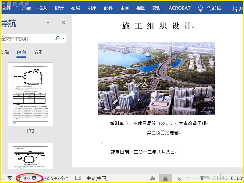Image resolution: width=244 pixels, height=183 pixels.
Task: Switch to the 开始 ribbon tab
Action: tap(26, 8)
